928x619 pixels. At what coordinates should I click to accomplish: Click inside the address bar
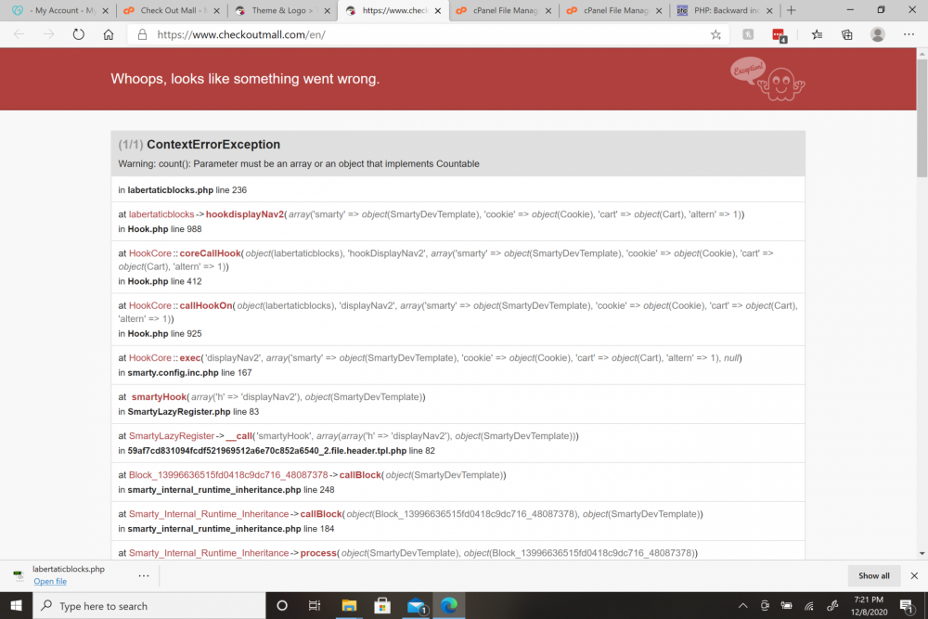pos(371,34)
